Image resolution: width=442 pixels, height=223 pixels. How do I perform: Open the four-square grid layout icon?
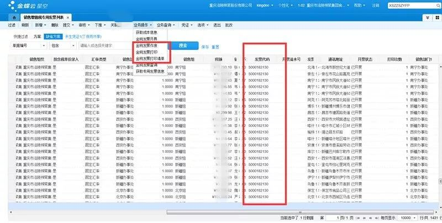[x=436, y=18]
